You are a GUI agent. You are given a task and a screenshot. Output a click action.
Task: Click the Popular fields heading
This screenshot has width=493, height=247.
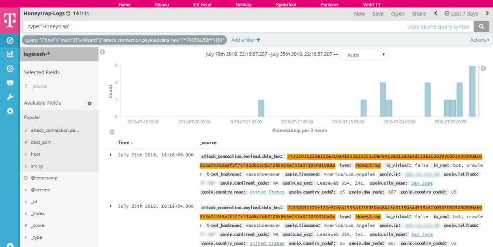pyautogui.click(x=32, y=118)
